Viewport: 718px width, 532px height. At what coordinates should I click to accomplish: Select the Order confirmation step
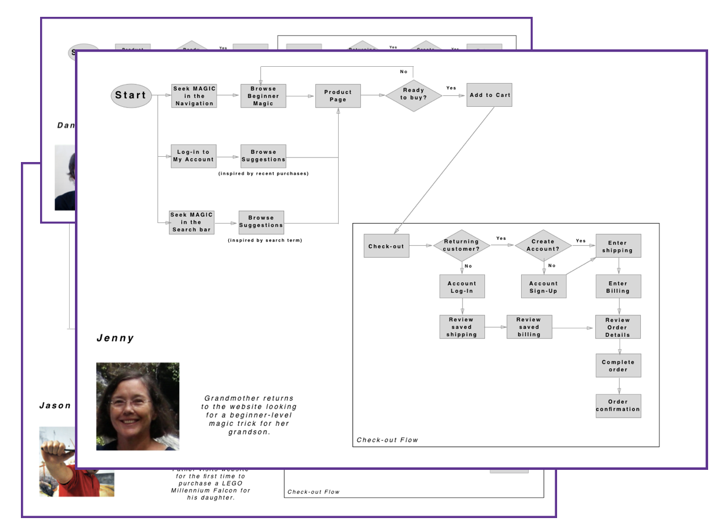pos(618,406)
